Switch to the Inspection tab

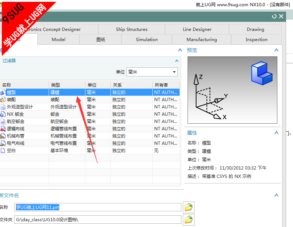click(256, 39)
